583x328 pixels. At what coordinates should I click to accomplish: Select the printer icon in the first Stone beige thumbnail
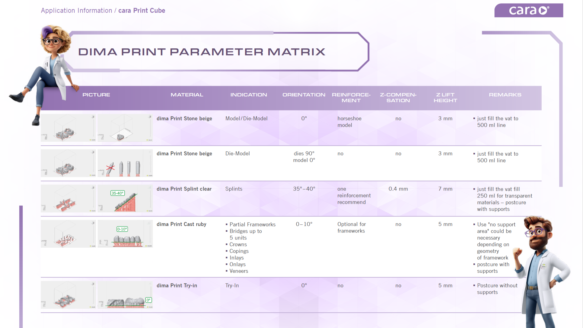[93, 117]
